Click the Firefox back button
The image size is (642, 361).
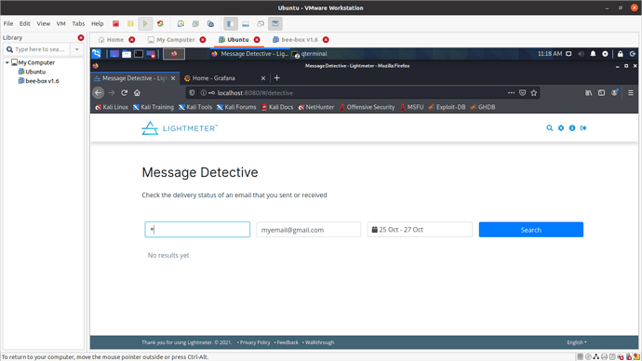(x=99, y=93)
